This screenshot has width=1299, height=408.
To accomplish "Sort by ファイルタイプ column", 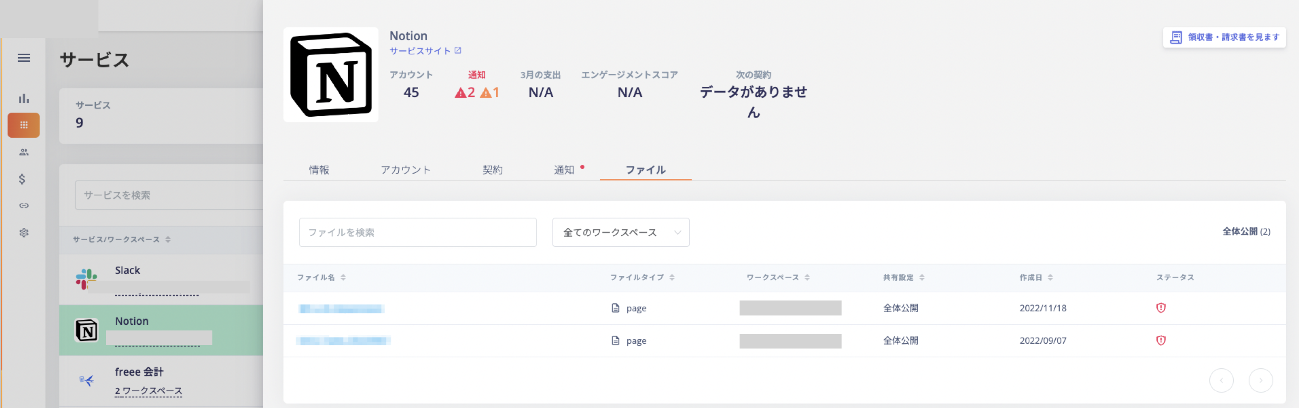I will (642, 277).
